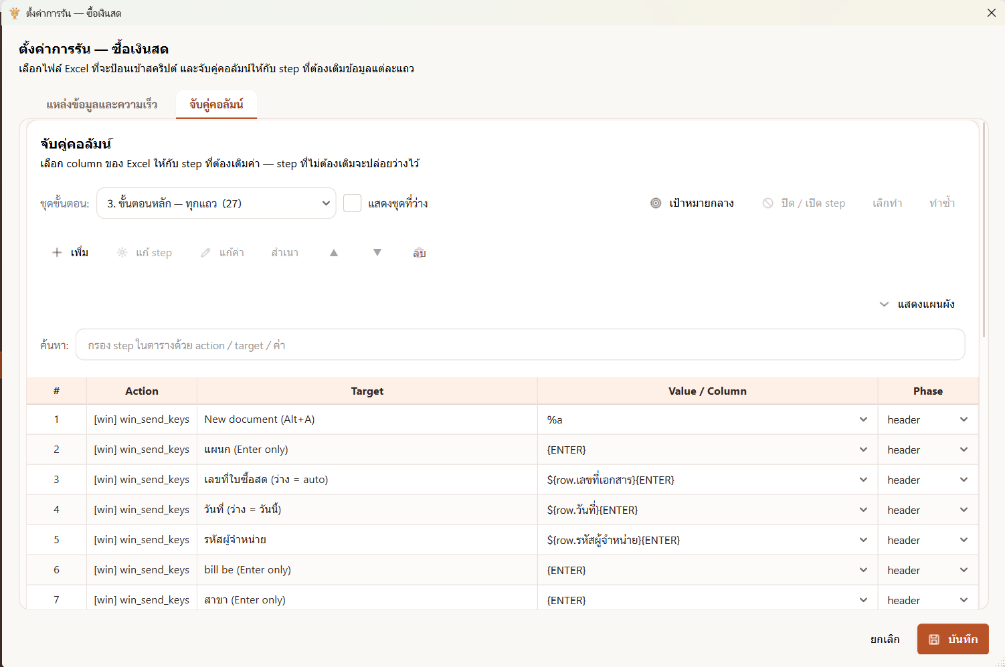Click the gear icon for แก้ step

pyautogui.click(x=122, y=252)
